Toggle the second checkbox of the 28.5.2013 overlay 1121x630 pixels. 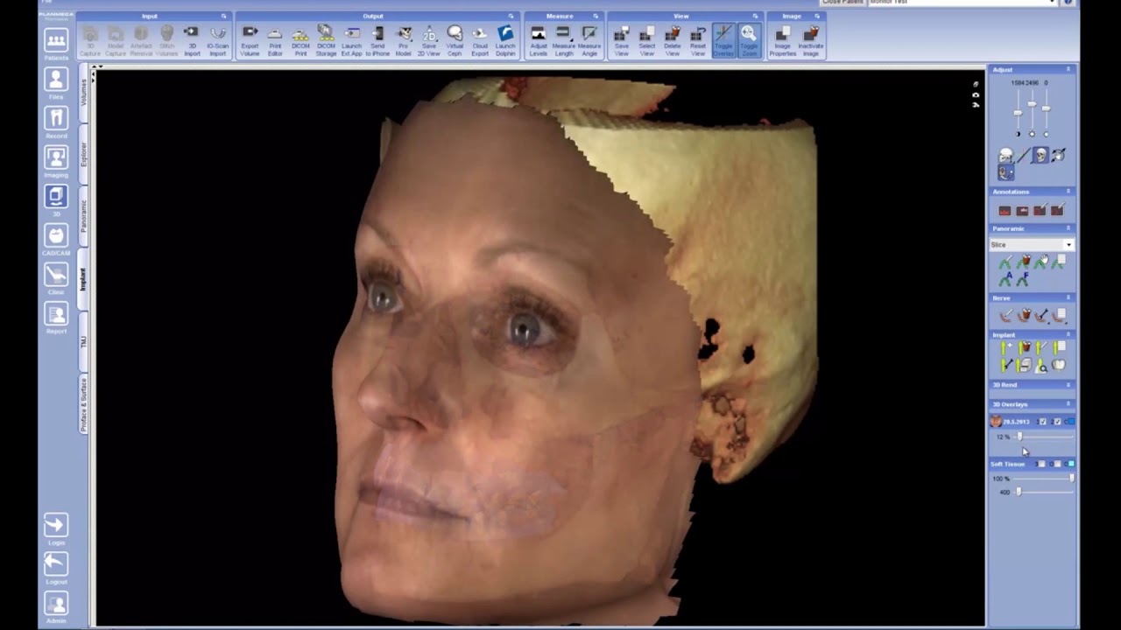click(1057, 422)
